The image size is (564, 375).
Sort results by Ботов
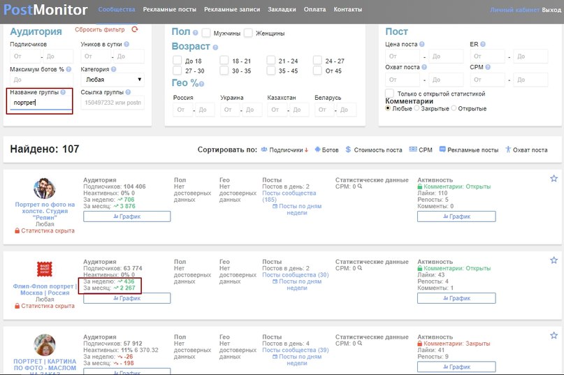pyautogui.click(x=326, y=150)
